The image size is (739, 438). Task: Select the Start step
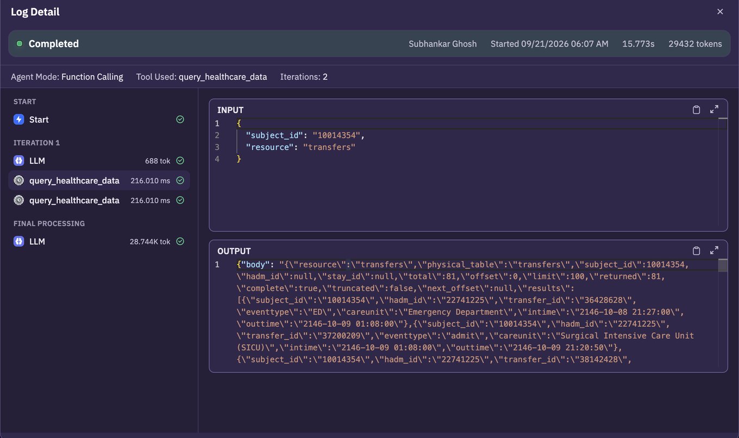click(99, 119)
